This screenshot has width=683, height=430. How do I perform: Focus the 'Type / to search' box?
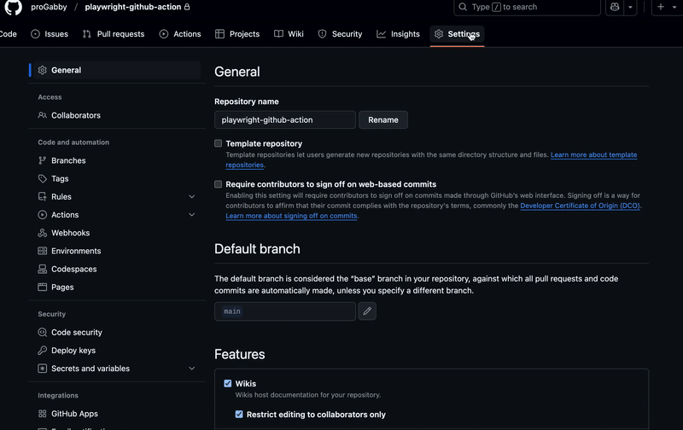pyautogui.click(x=527, y=7)
